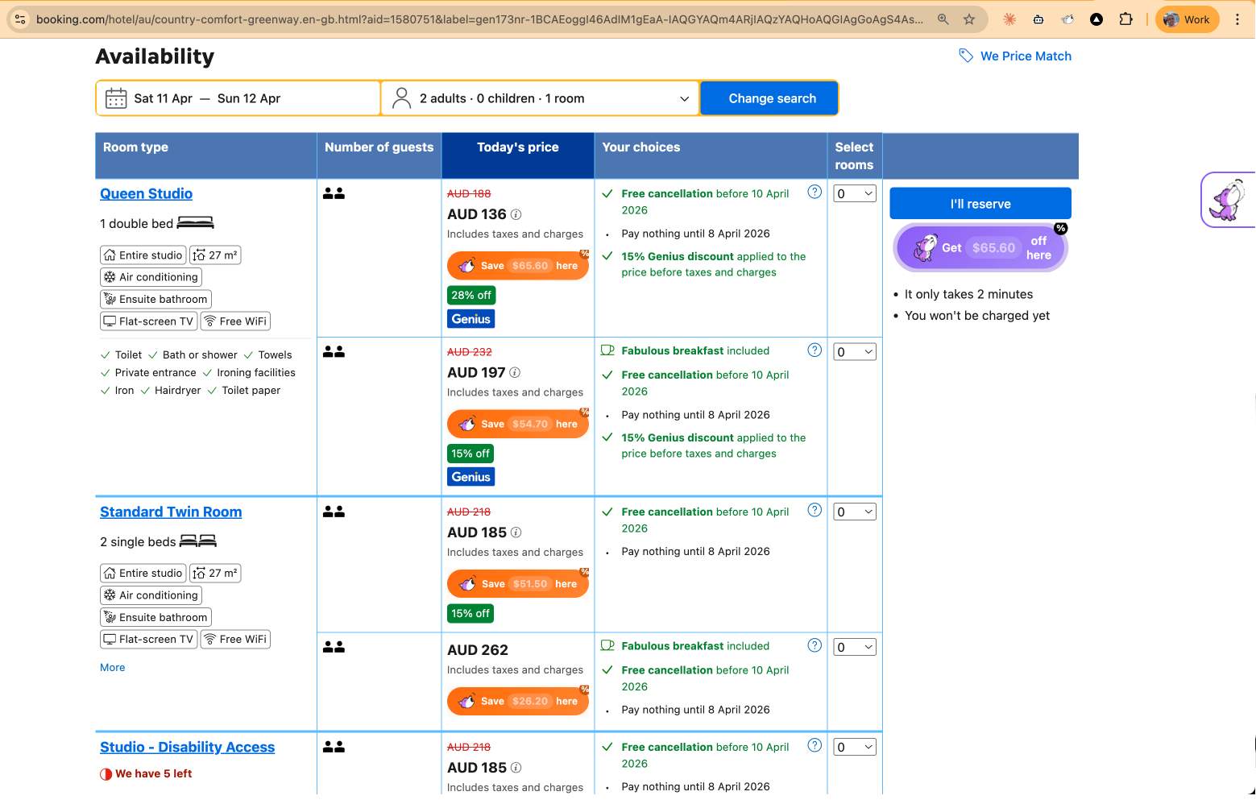Click the occupancy person icon
The width and height of the screenshot is (1256, 804).
400,97
